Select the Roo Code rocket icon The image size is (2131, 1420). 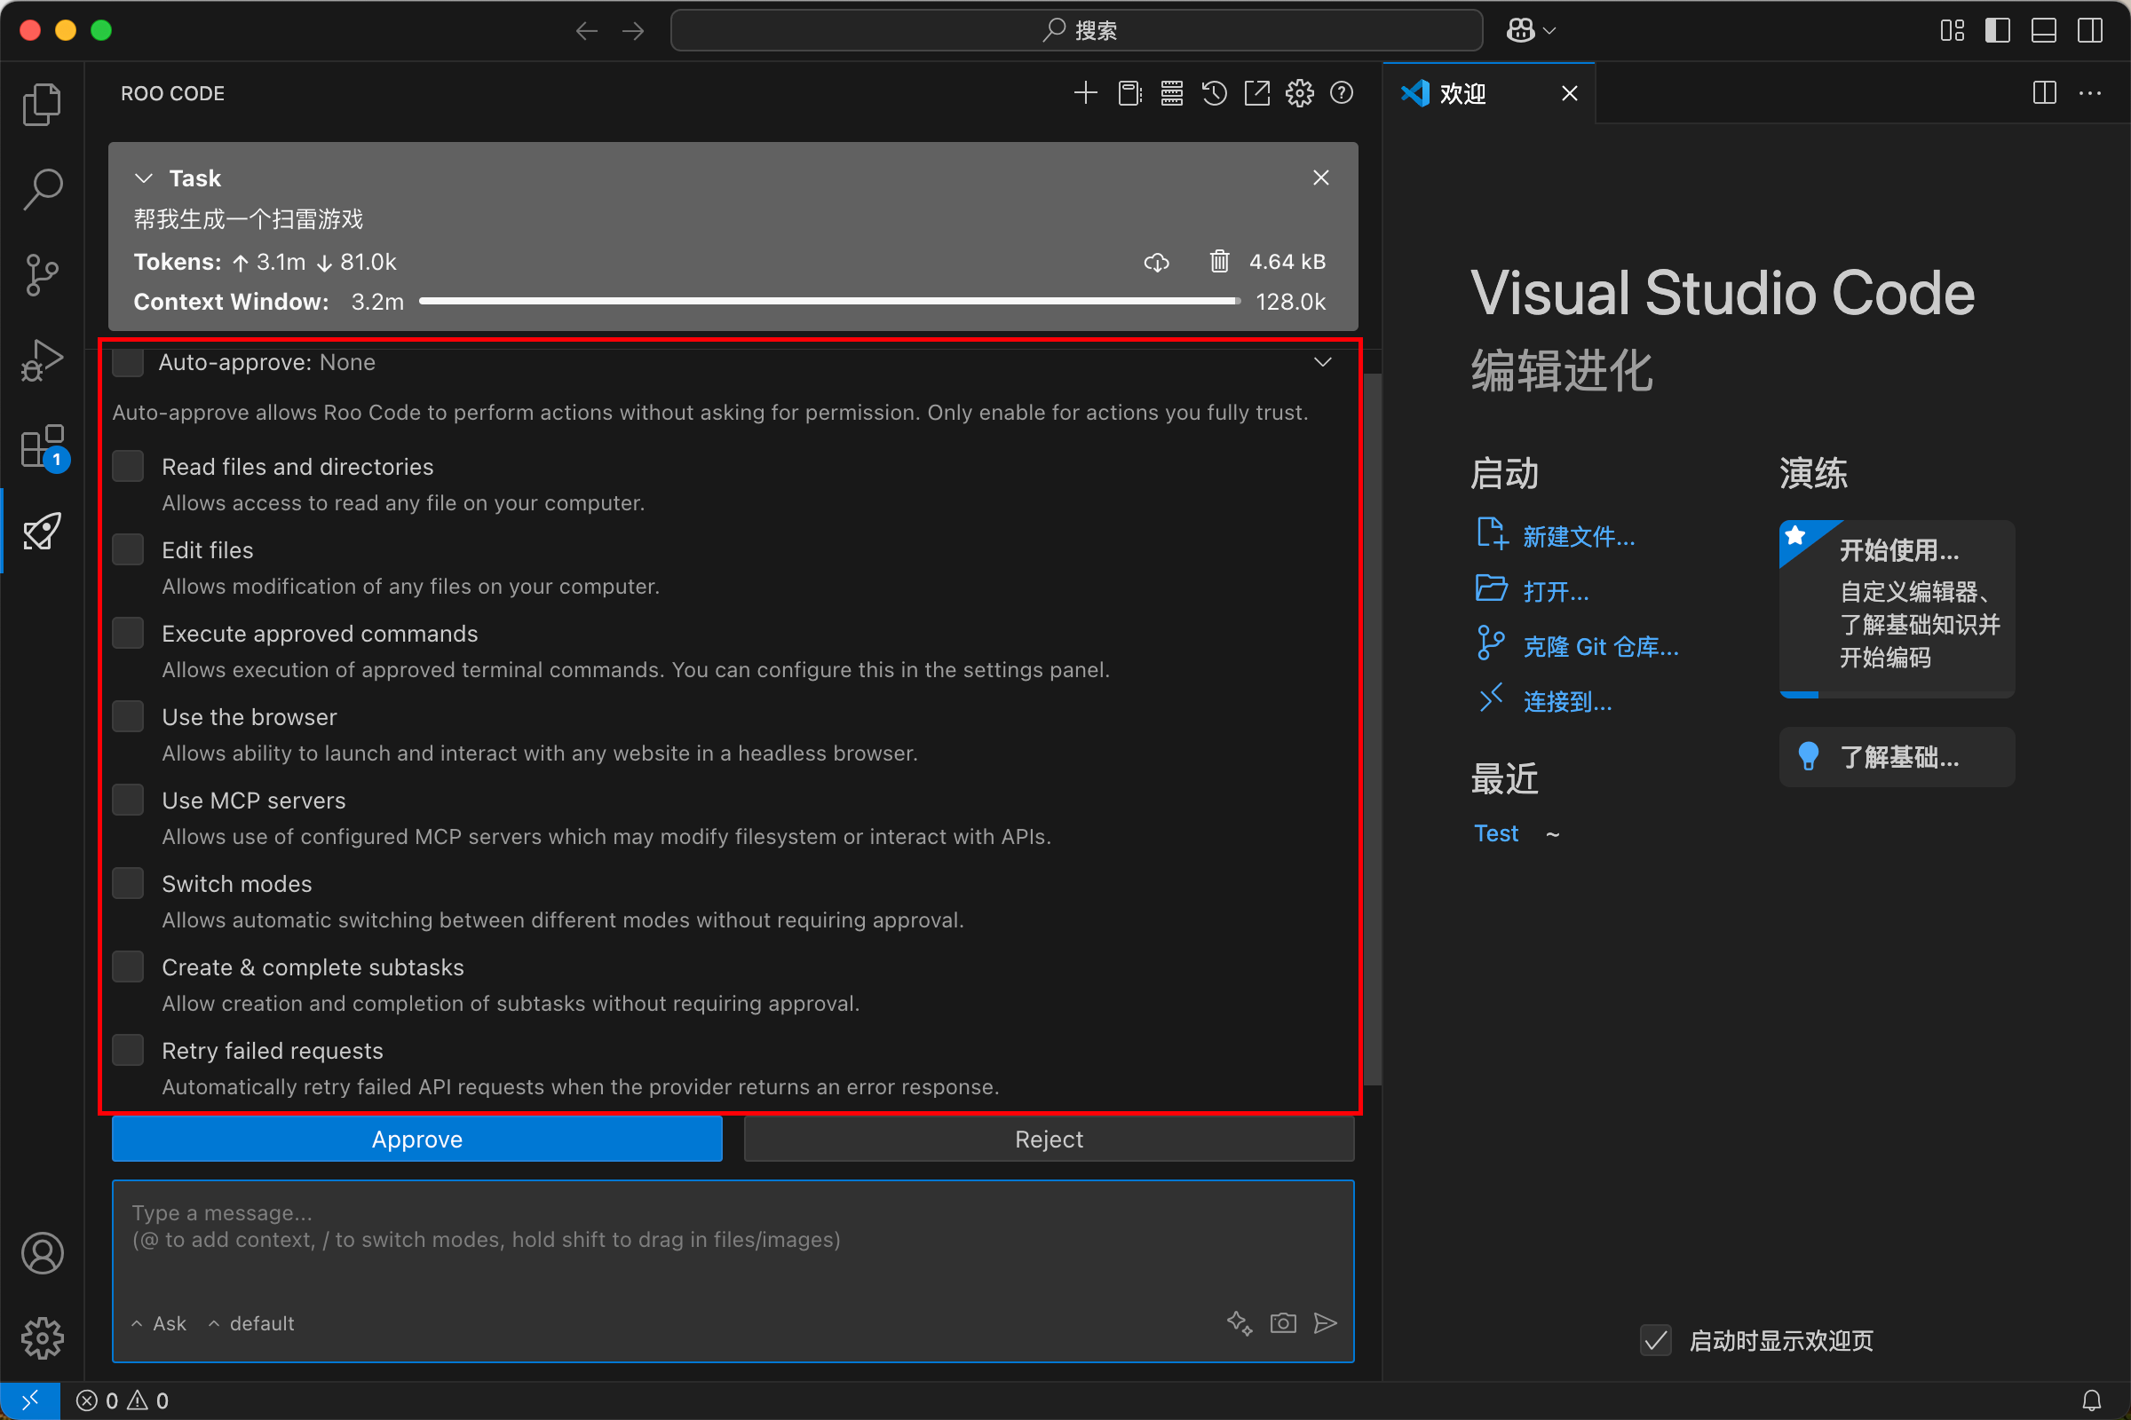(42, 531)
